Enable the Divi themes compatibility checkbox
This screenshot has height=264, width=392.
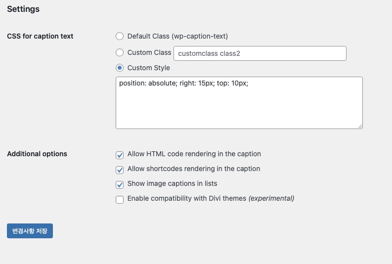pyautogui.click(x=120, y=200)
